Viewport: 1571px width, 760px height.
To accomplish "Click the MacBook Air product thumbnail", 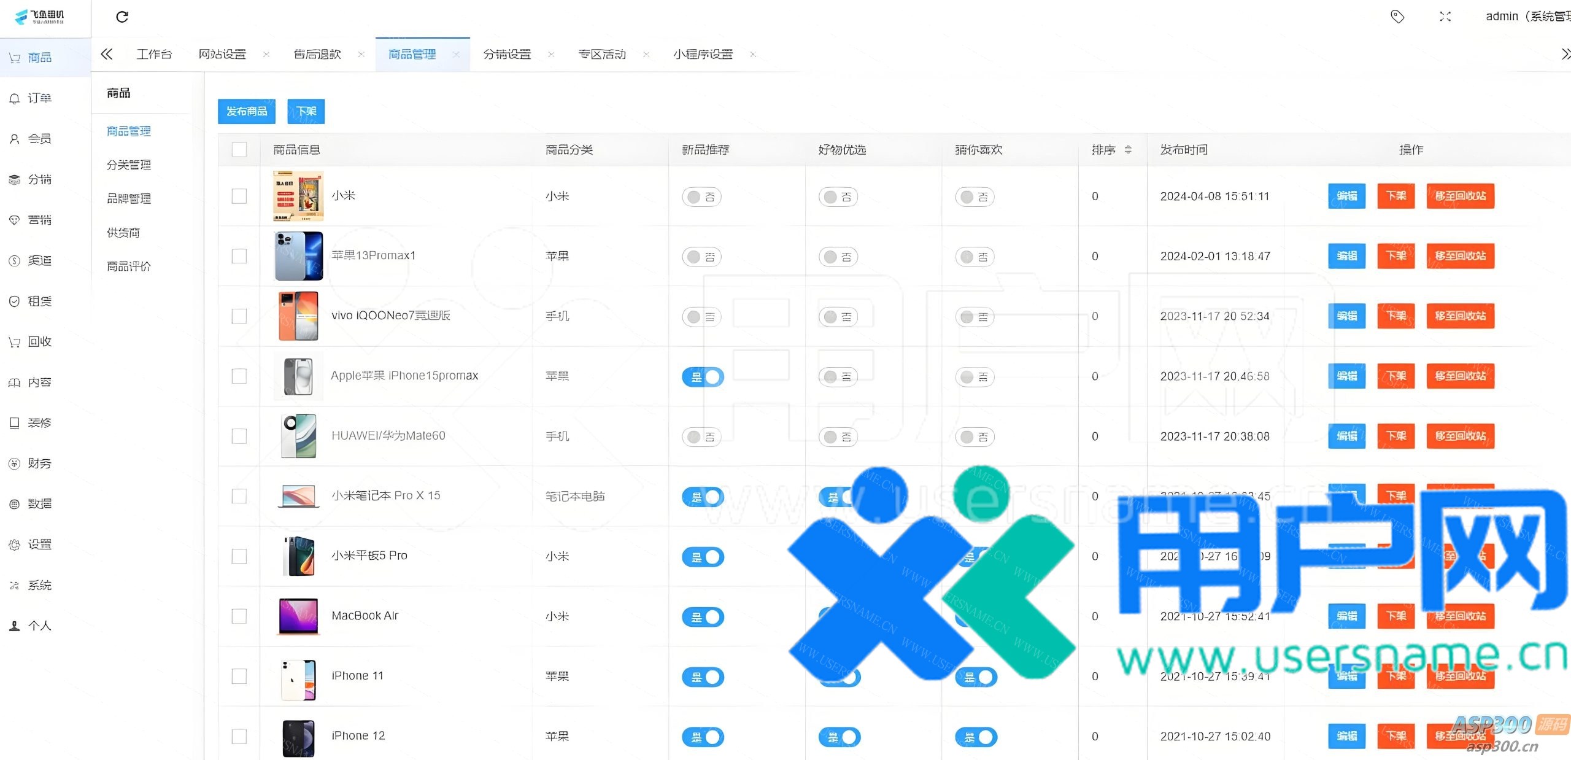I will click(298, 616).
